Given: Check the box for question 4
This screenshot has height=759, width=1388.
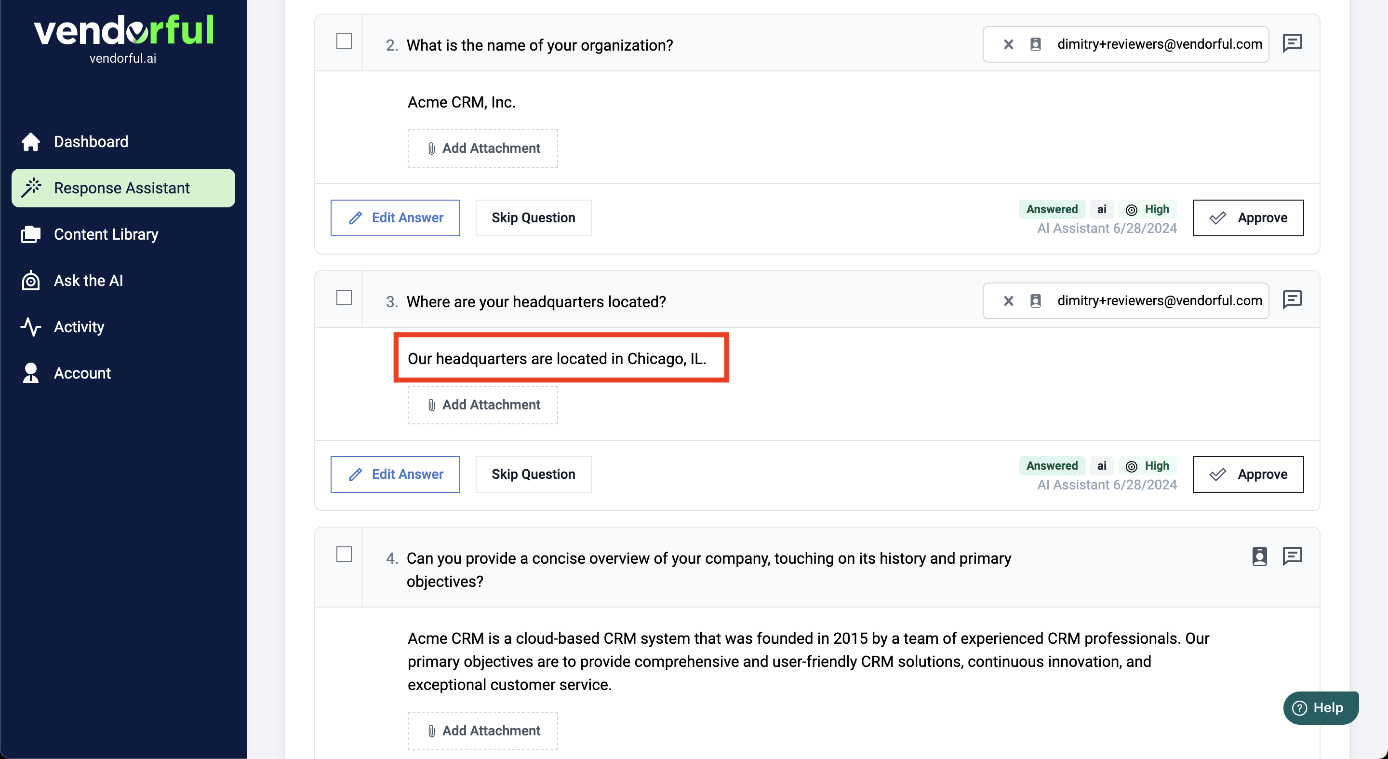Looking at the screenshot, I should [344, 555].
